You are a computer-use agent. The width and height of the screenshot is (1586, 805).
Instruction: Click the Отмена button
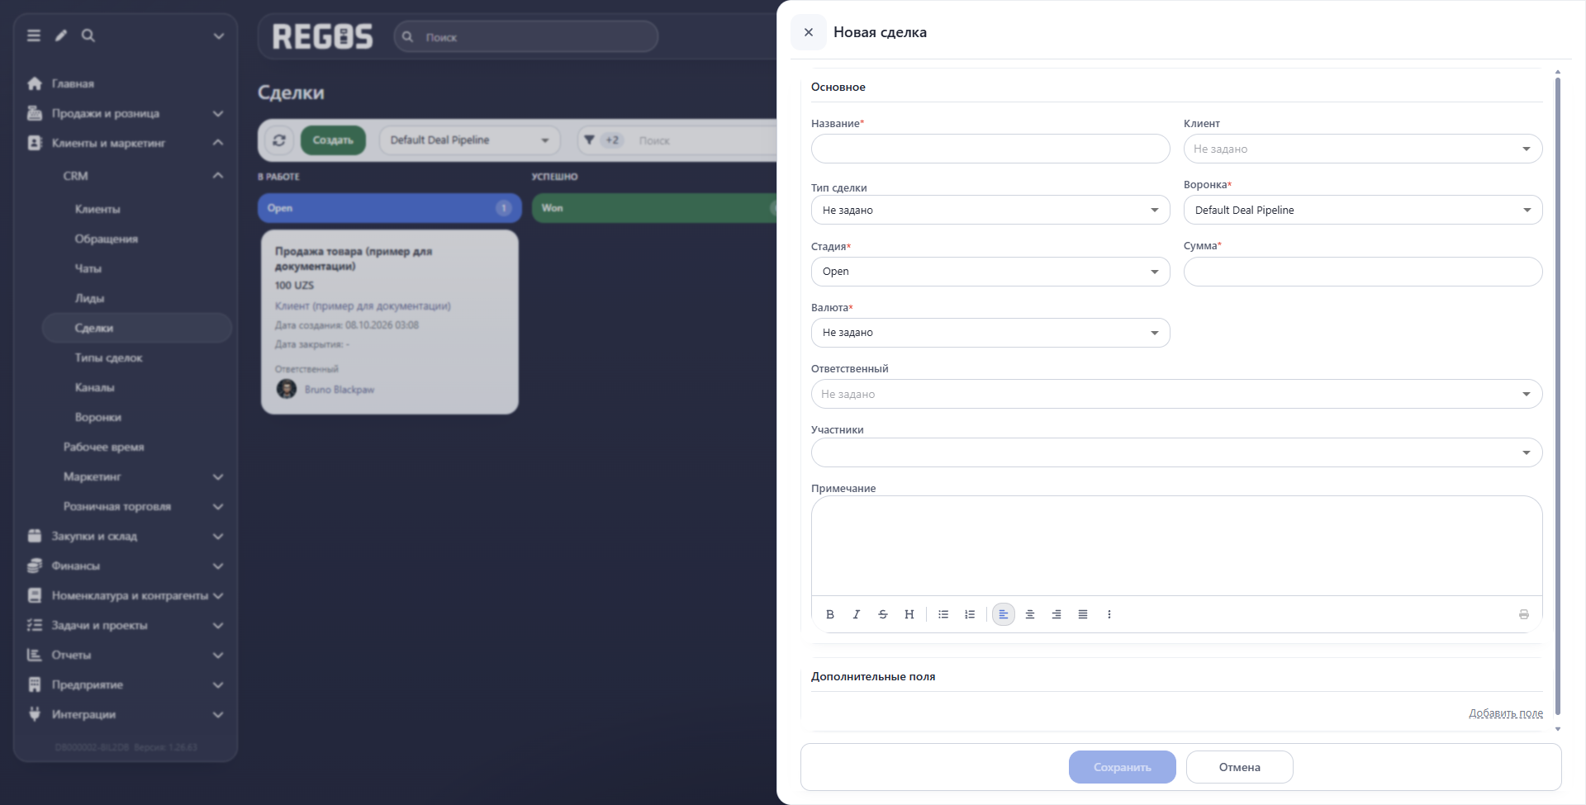coord(1240,767)
